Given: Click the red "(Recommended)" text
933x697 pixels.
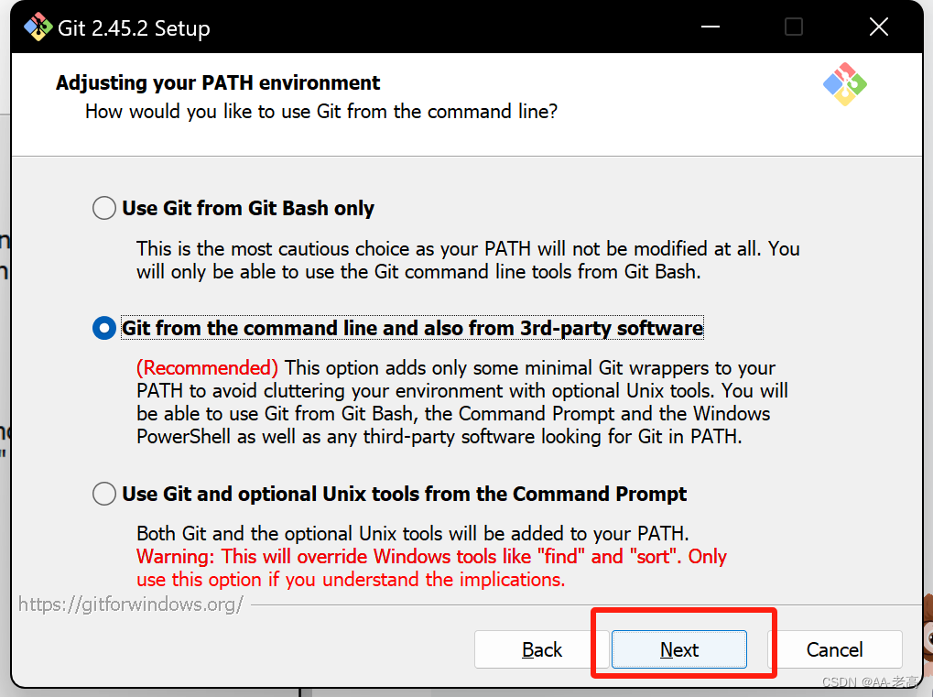Looking at the screenshot, I should 207,368.
